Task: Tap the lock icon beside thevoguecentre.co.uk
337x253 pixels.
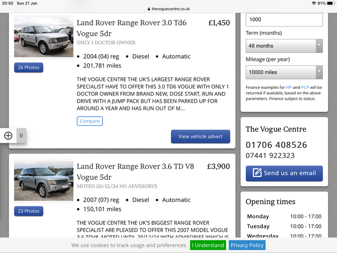Action: 149,9
